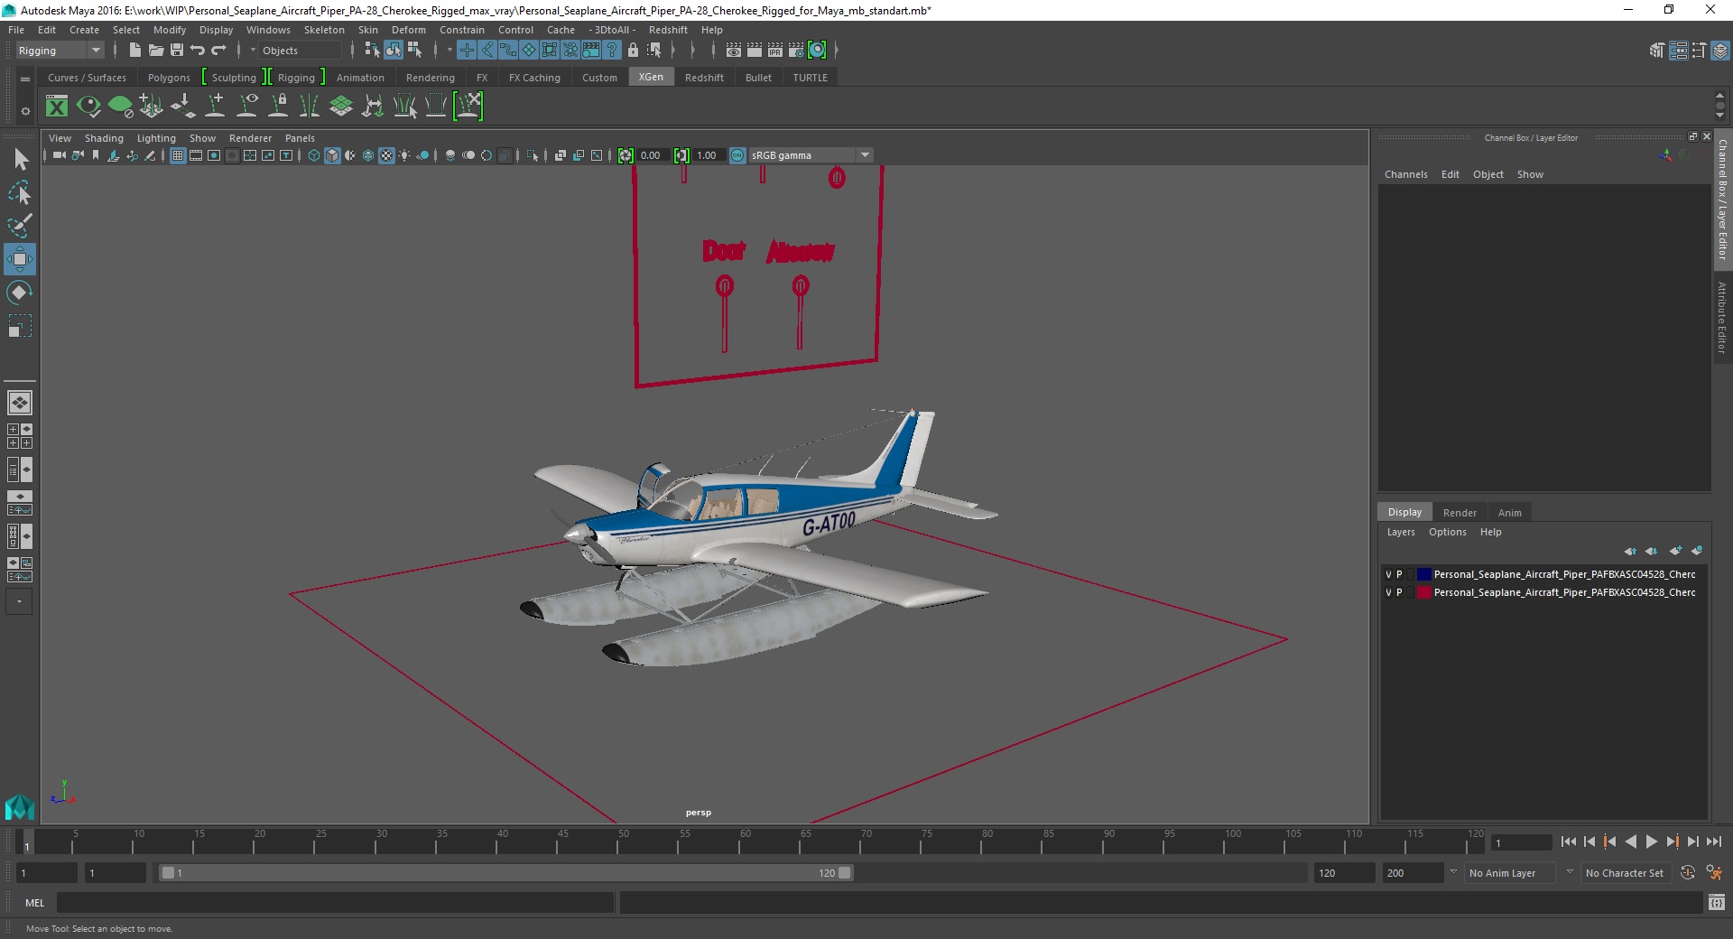This screenshot has width=1733, height=939.
Task: Click the XGen preview eye icon
Action: point(88,107)
